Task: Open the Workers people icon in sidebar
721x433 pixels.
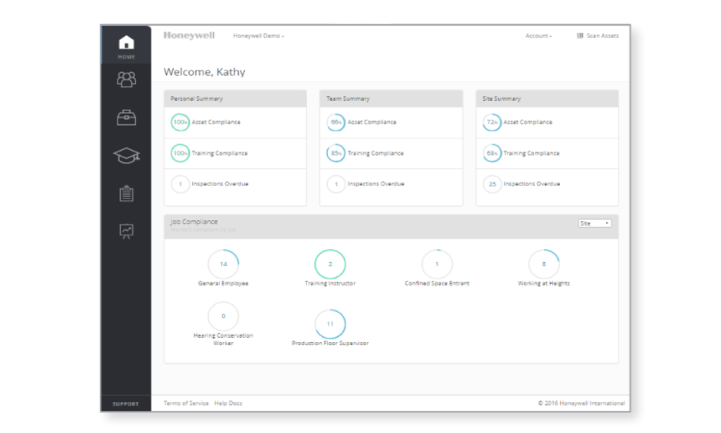Action: [x=126, y=79]
